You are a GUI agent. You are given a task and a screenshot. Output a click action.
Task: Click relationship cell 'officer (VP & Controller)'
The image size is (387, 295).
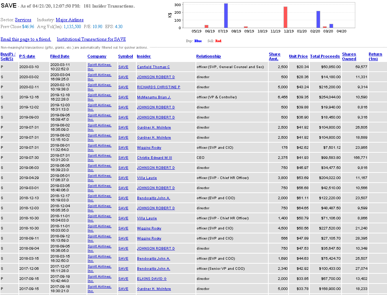232,97
